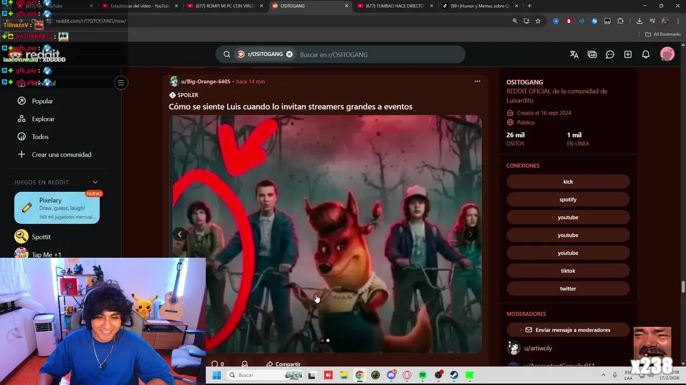Click the page vertical scrollbar thumb

click(683, 287)
